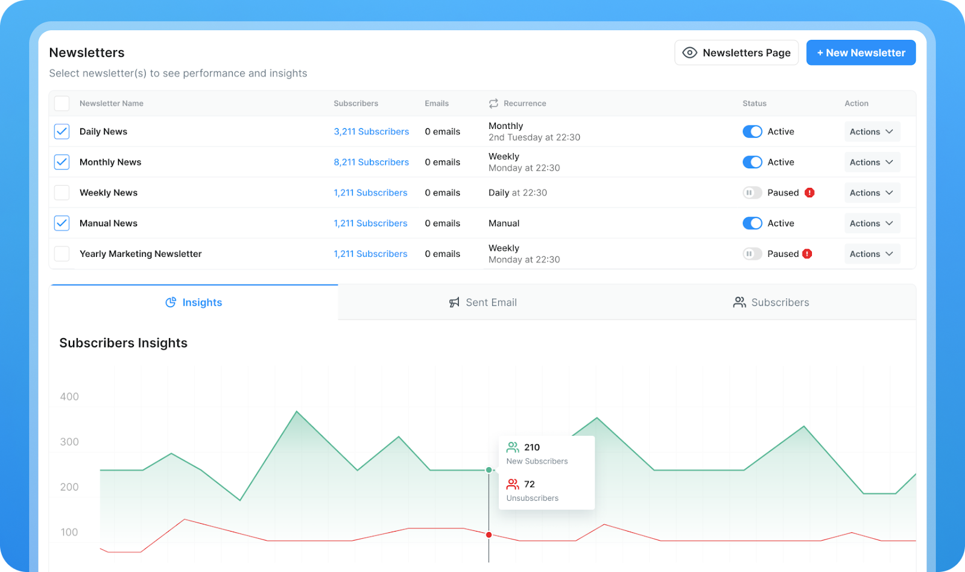Click the green New Subscribers icon in tooltip

tap(513, 447)
